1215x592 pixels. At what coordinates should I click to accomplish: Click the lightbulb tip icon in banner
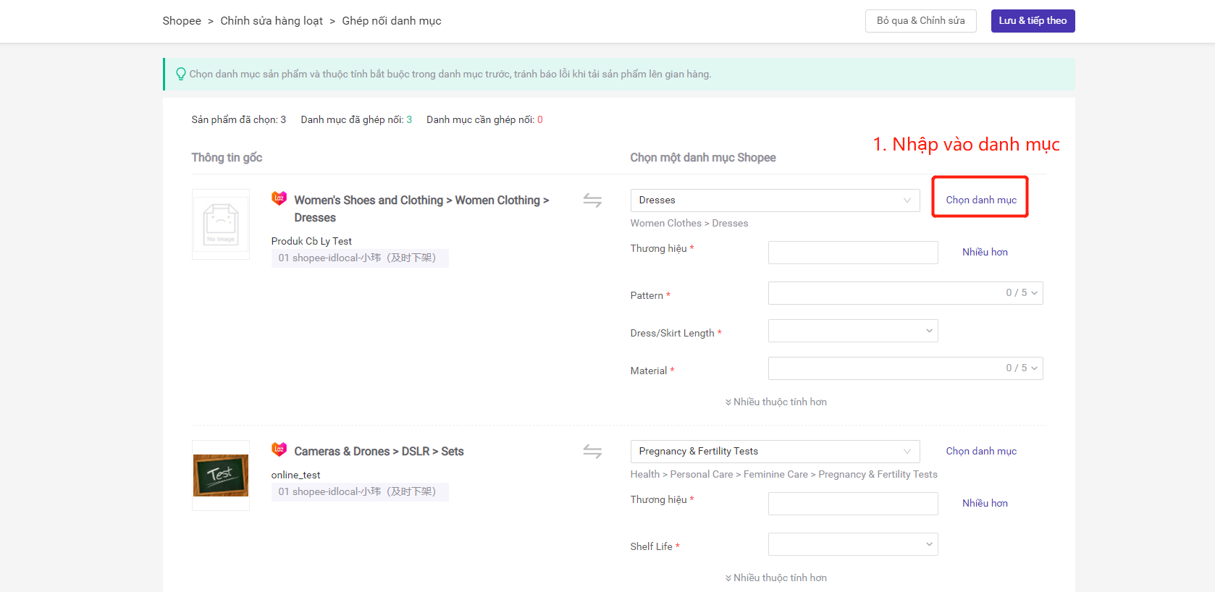(181, 74)
